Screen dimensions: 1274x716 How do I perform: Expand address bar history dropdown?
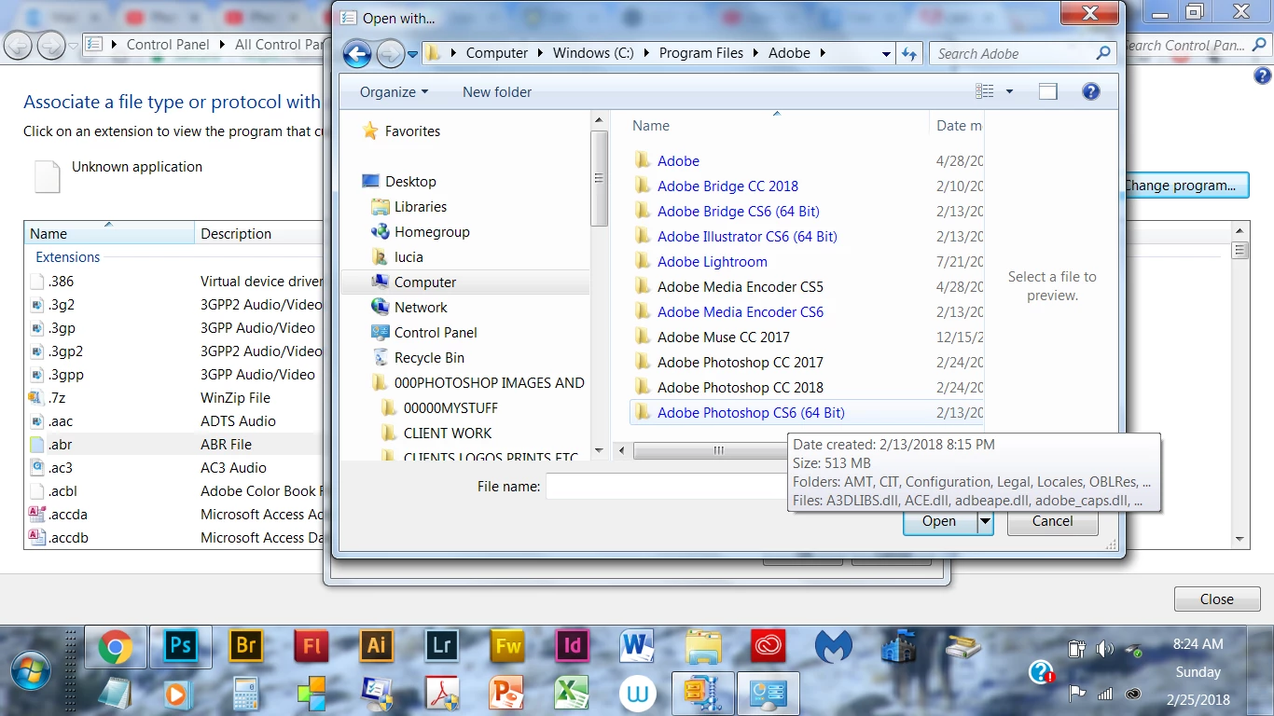click(886, 54)
